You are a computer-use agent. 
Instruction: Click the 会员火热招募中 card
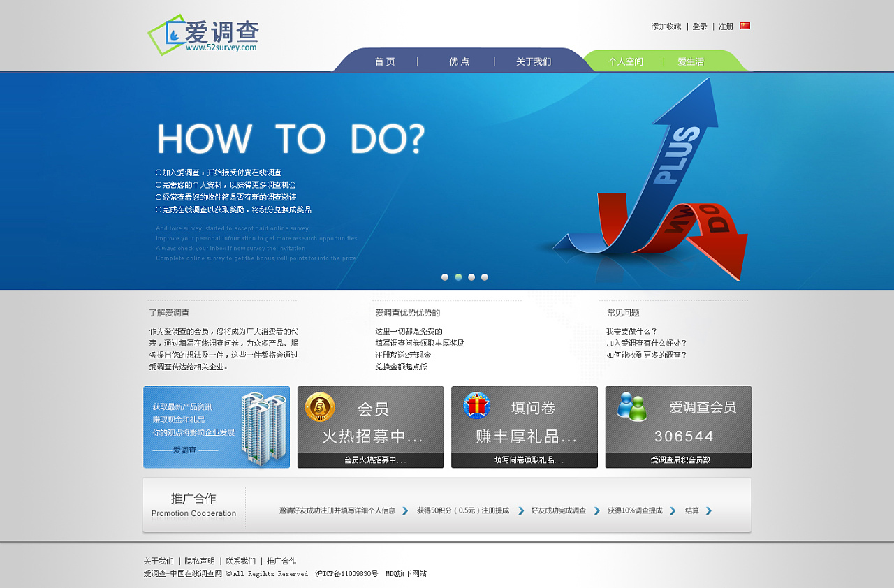pos(371,427)
